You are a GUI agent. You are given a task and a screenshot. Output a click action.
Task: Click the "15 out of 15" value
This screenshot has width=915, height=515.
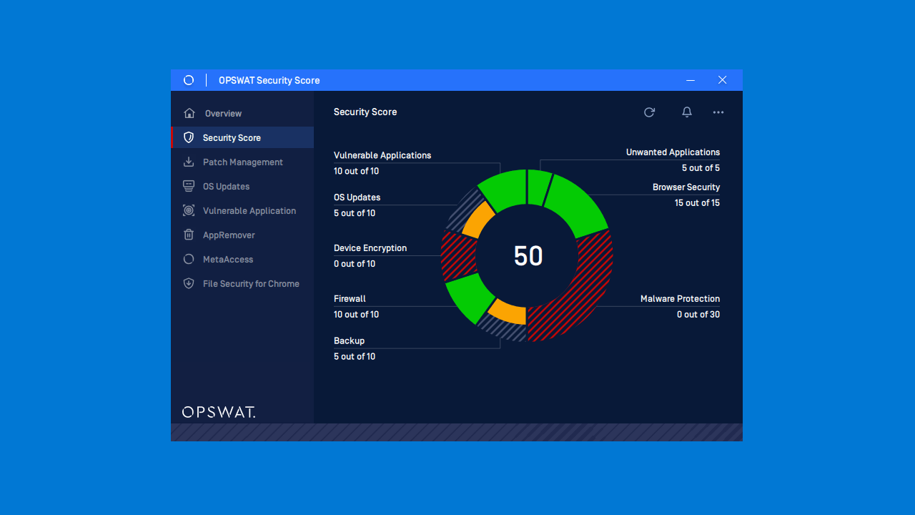coord(697,203)
